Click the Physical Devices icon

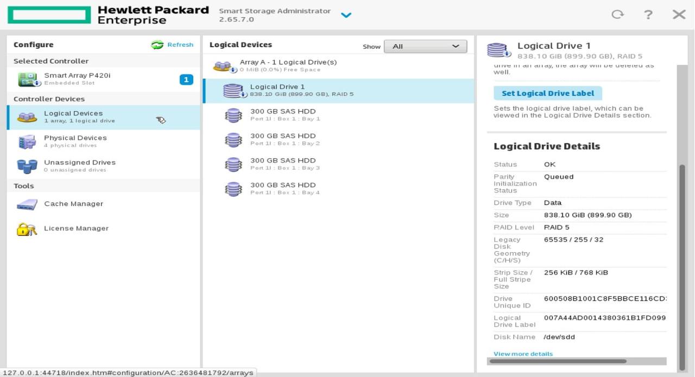tap(27, 142)
